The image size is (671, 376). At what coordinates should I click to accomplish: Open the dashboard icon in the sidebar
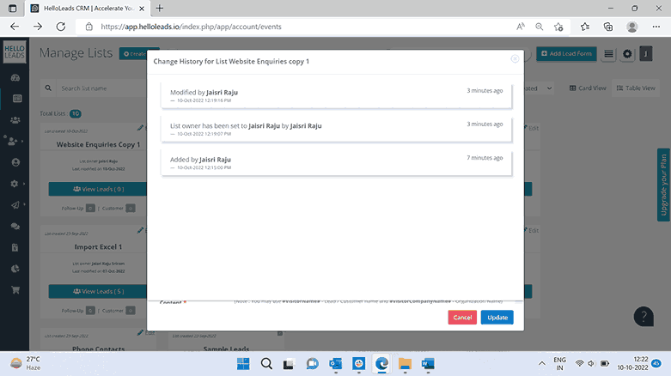(x=15, y=77)
